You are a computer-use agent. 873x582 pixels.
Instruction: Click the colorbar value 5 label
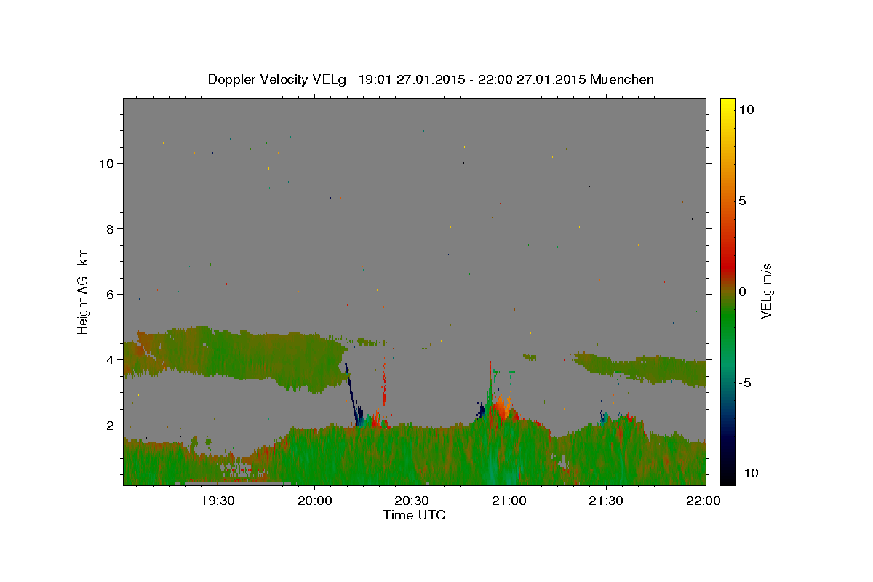click(742, 201)
